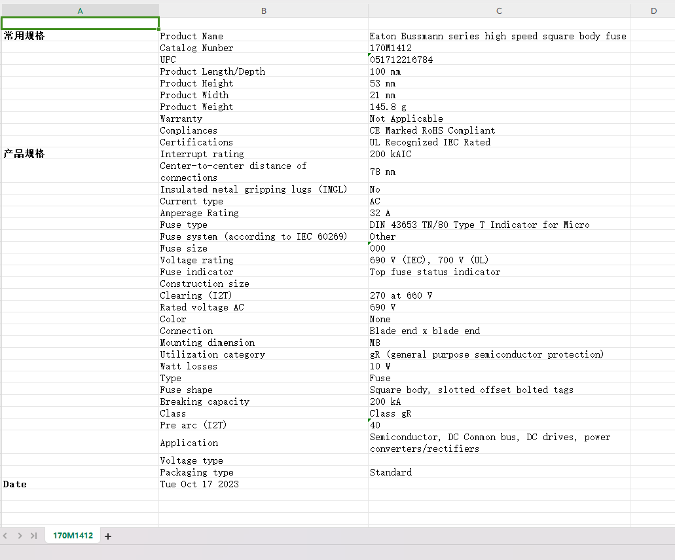Select column A header
Screen dimensions: 675x560
point(80,10)
